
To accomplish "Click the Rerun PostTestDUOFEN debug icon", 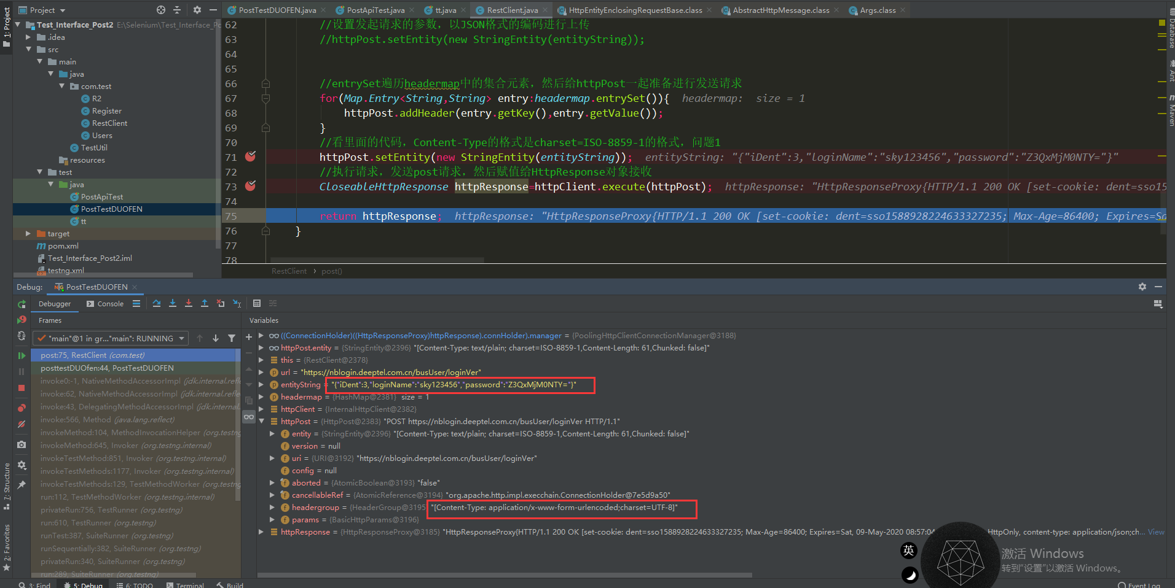I will tap(22, 304).
